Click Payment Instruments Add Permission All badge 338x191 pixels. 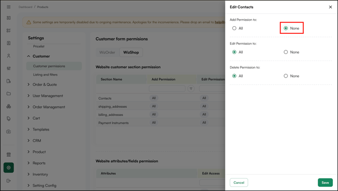pyautogui.click(x=154, y=122)
